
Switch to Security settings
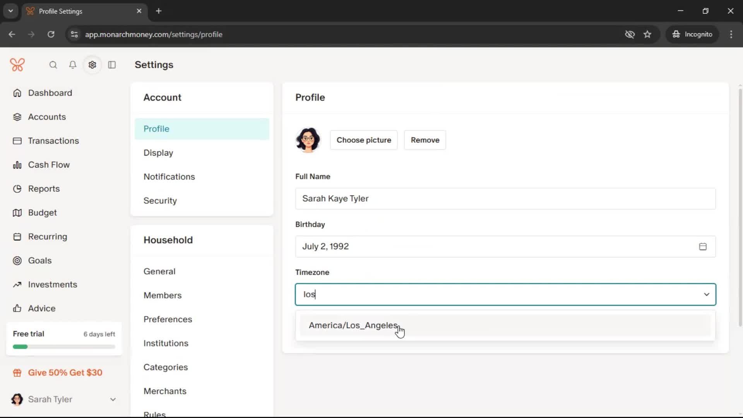[160, 201]
